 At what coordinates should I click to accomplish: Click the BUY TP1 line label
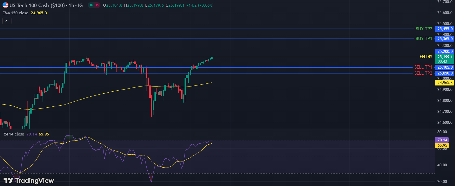click(424, 39)
